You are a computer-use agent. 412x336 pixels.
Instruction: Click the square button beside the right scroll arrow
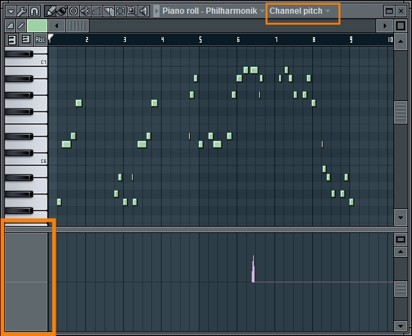coord(400,25)
